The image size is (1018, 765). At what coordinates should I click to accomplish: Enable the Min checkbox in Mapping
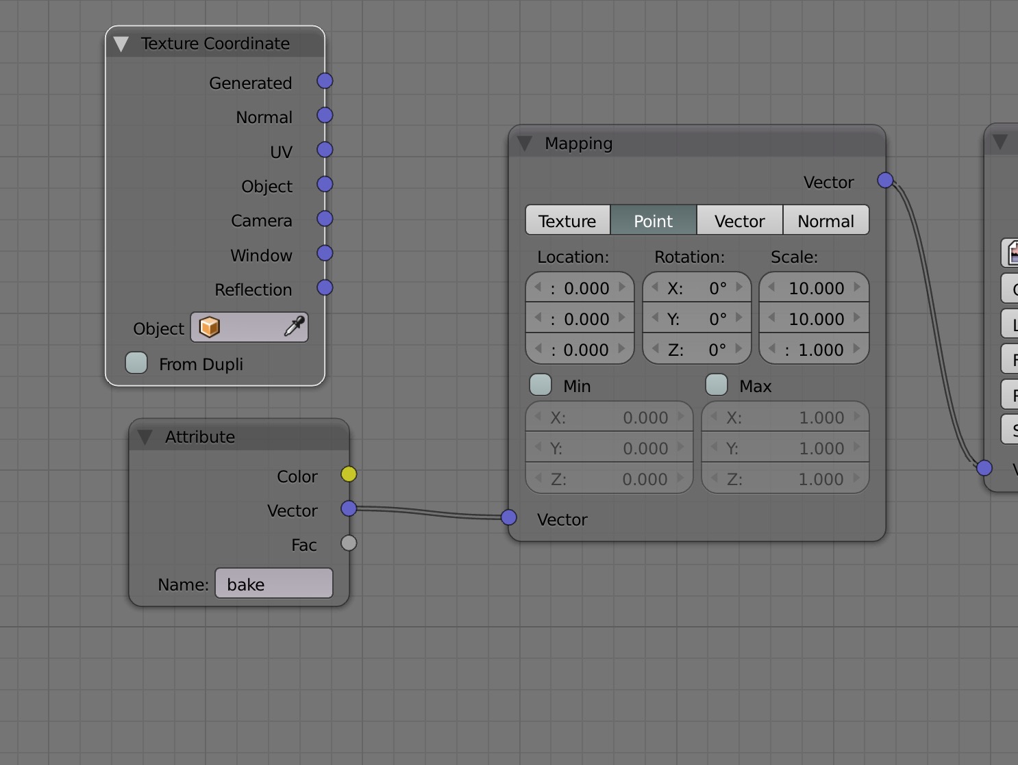[x=541, y=385]
